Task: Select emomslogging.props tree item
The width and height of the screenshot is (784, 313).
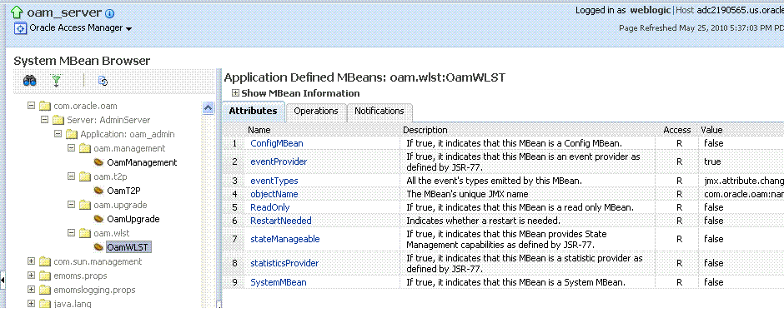Action: 94,290
